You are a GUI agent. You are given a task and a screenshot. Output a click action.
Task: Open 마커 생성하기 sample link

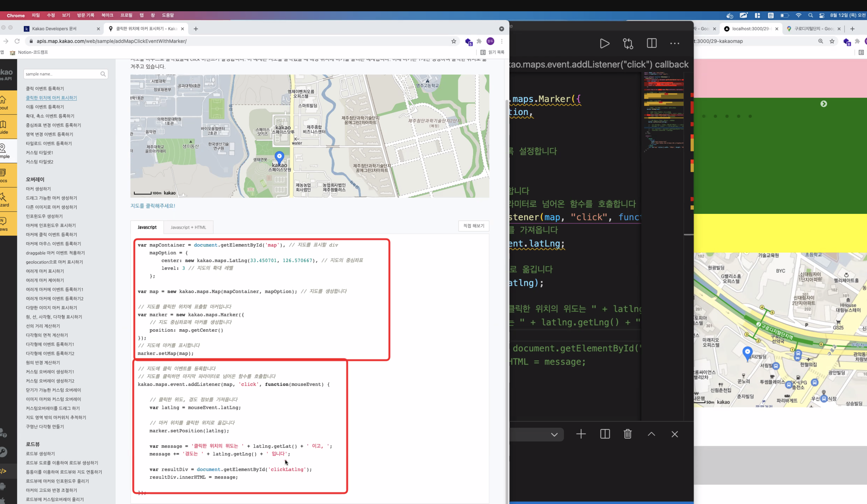point(38,189)
